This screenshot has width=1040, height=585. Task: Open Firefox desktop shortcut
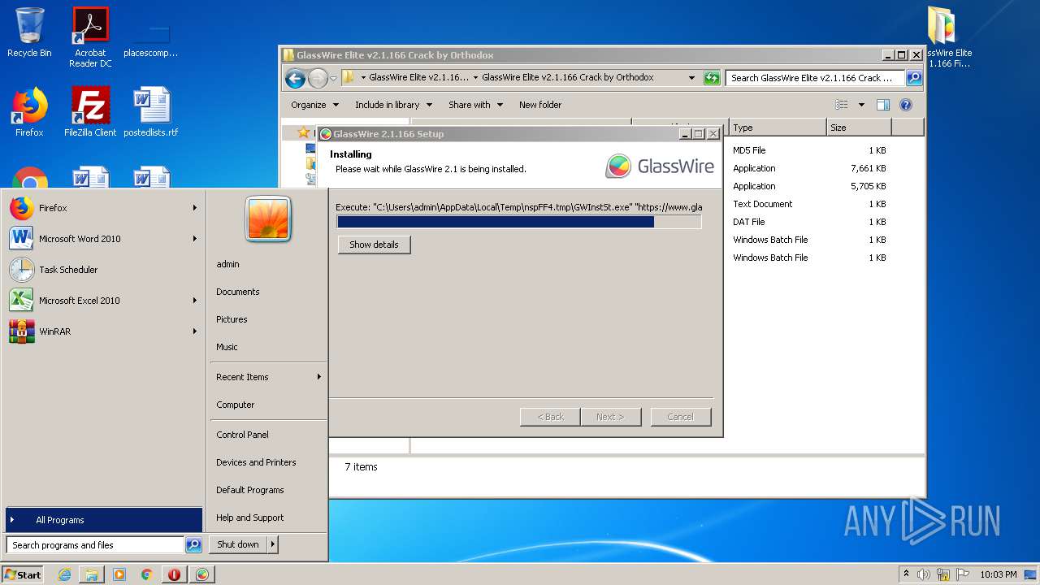(x=29, y=113)
